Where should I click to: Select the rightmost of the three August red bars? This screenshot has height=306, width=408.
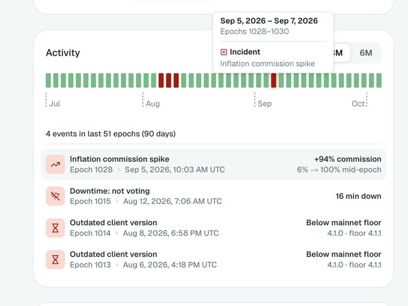[x=176, y=81]
